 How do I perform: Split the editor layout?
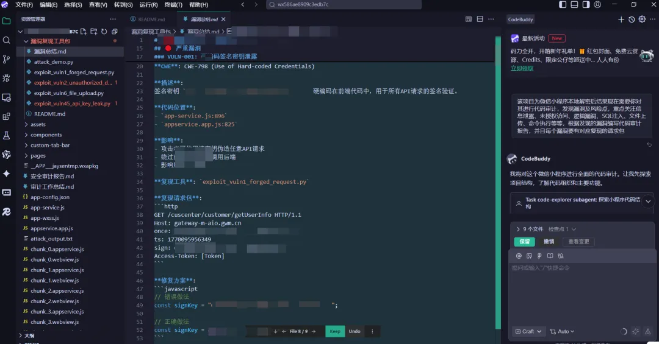[x=480, y=19]
